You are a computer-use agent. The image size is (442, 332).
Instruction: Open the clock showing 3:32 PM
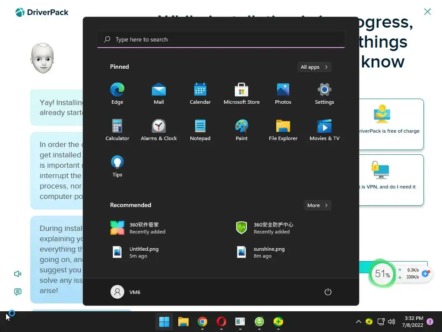coord(412,322)
